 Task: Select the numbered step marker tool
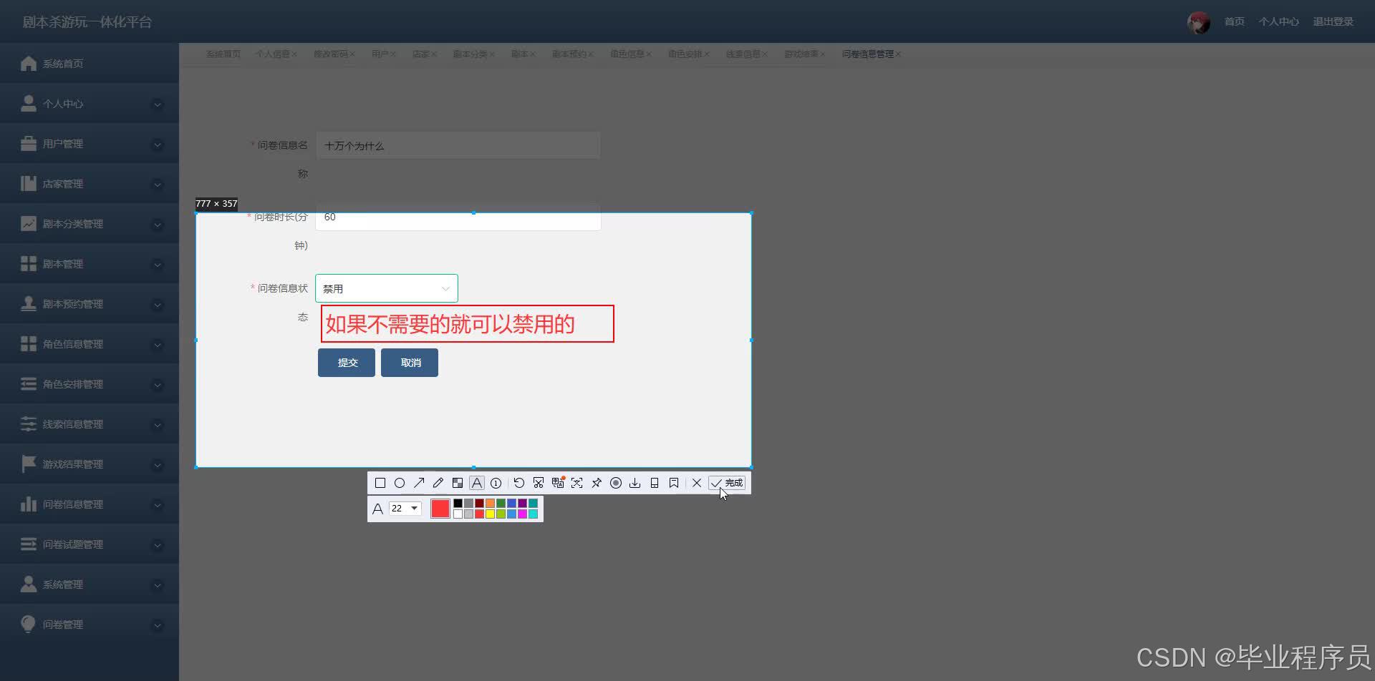[x=496, y=483]
